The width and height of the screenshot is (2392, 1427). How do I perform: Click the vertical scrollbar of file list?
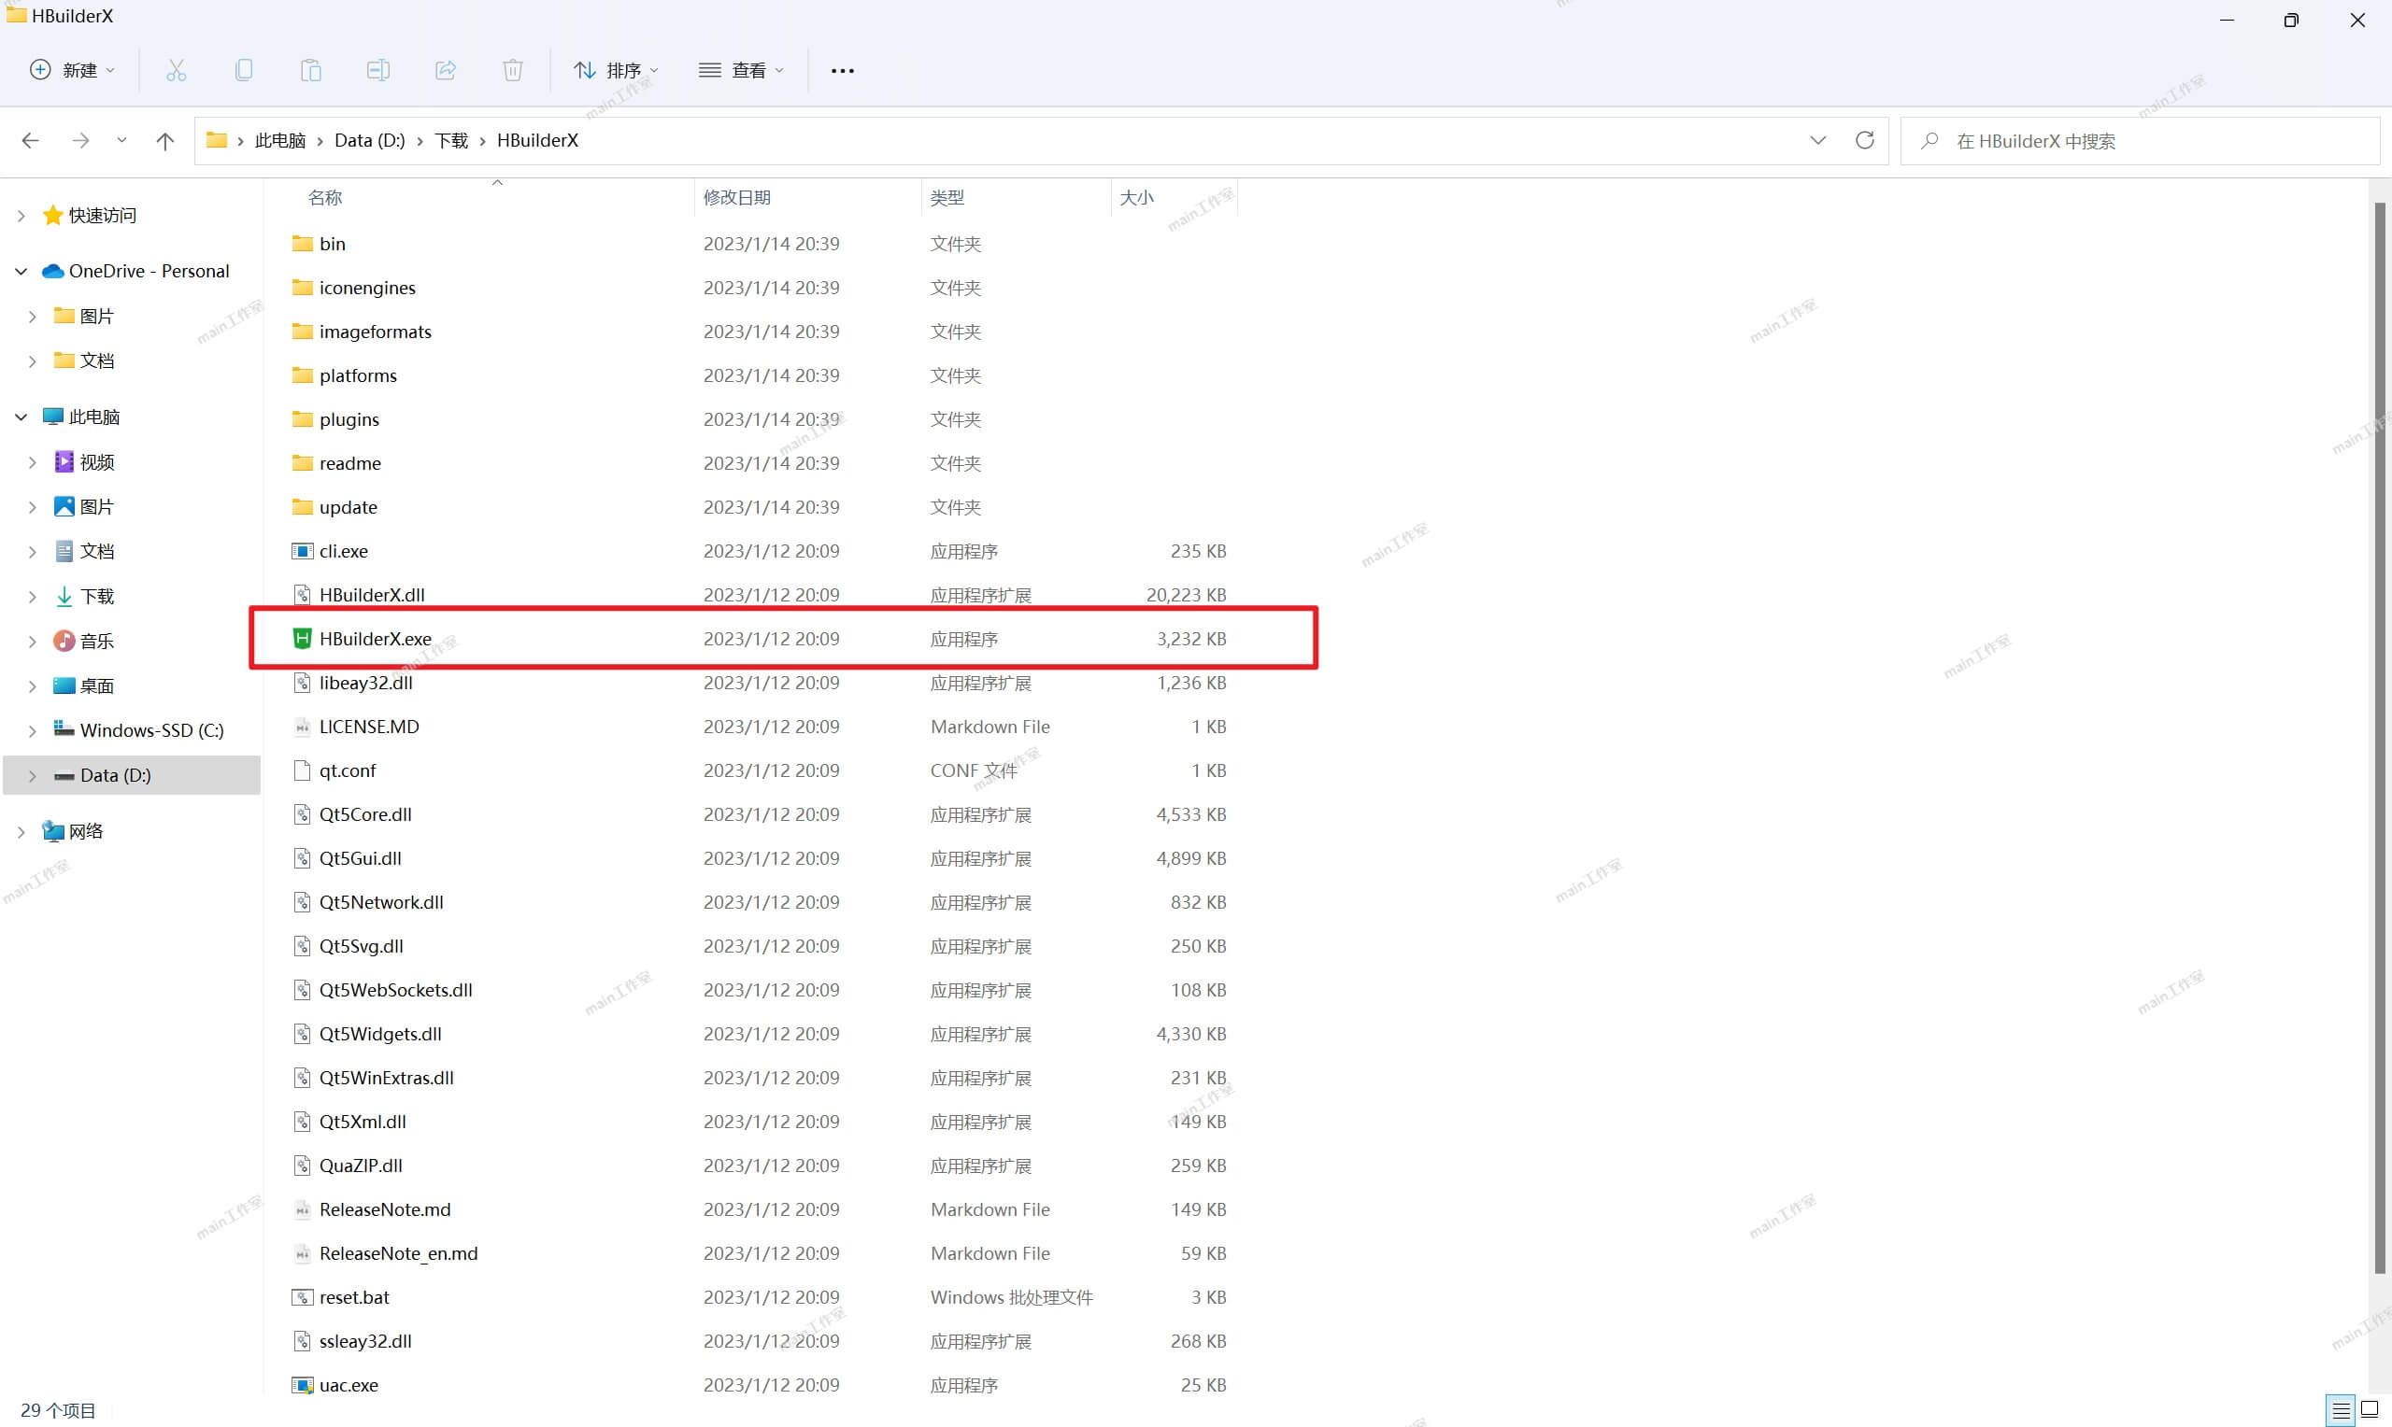[x=2381, y=737]
